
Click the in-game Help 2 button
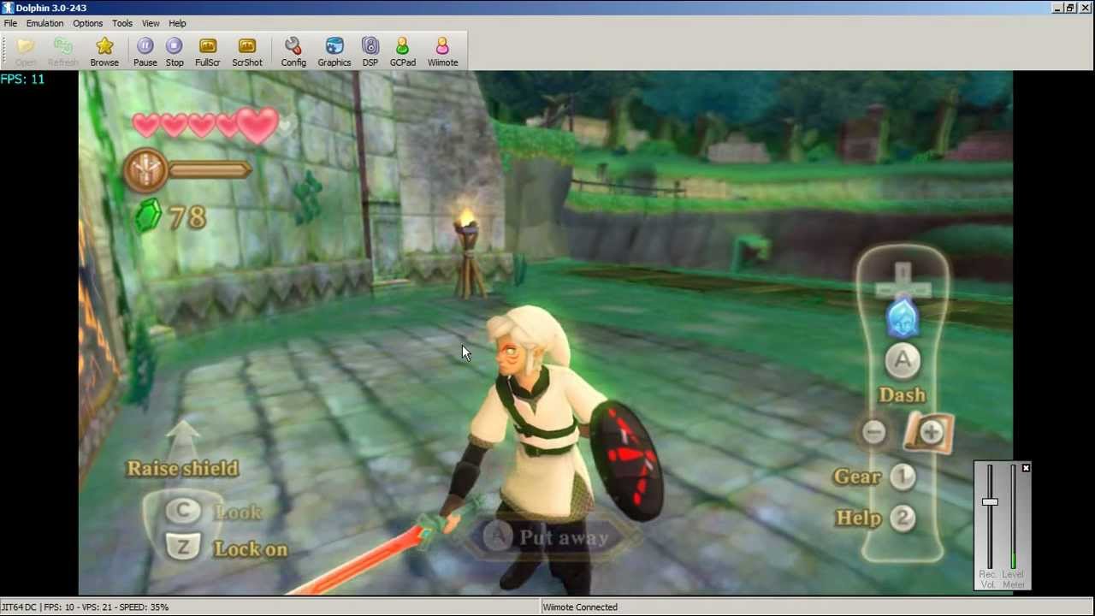(903, 518)
